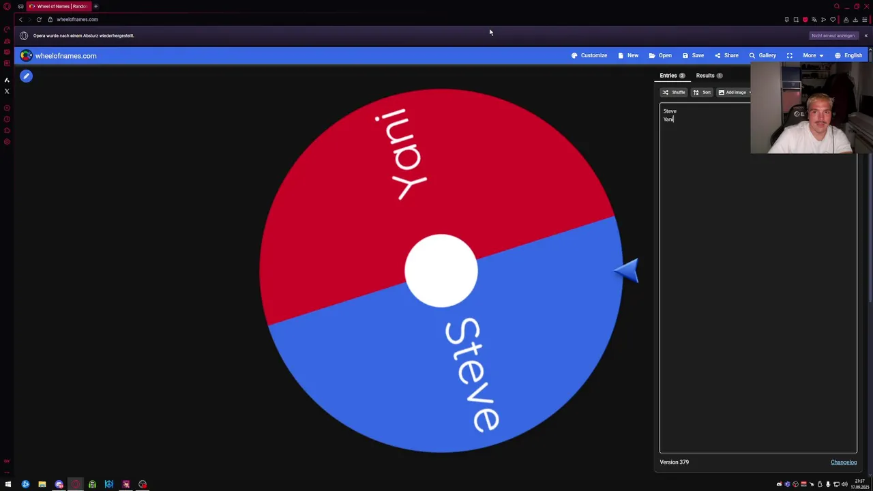
Task: Open a new browser tab
Action: [x=95, y=6]
